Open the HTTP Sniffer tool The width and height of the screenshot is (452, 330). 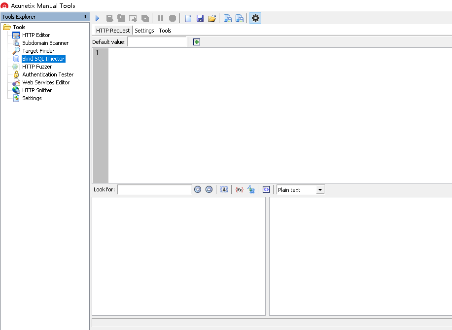[37, 90]
